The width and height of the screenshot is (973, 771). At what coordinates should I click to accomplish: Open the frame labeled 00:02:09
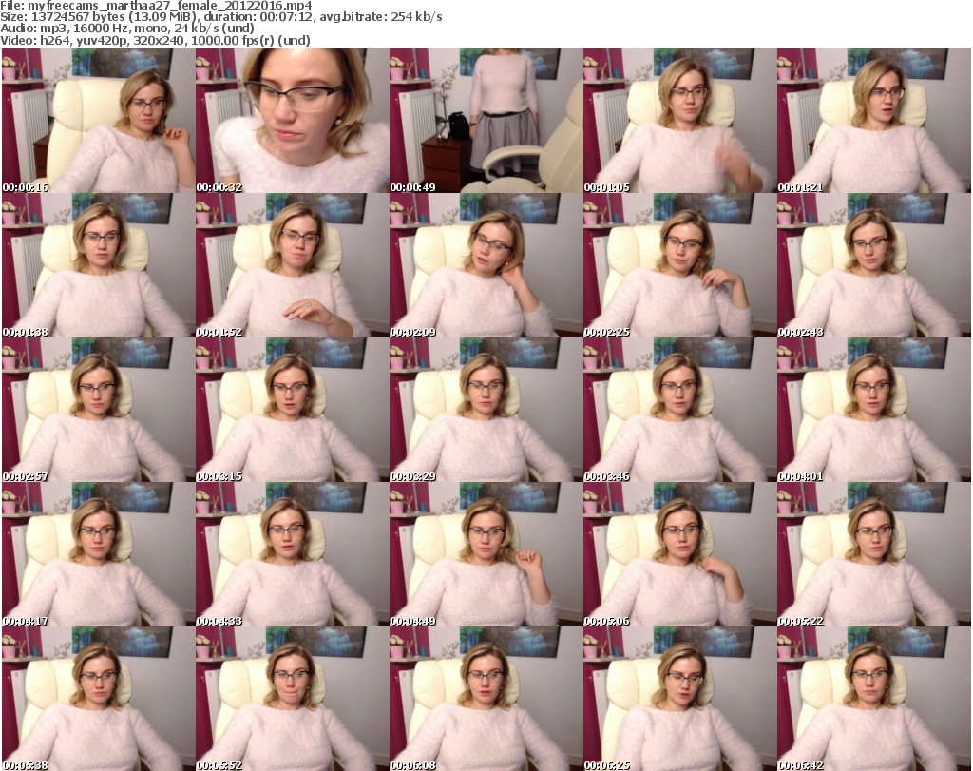[486, 265]
